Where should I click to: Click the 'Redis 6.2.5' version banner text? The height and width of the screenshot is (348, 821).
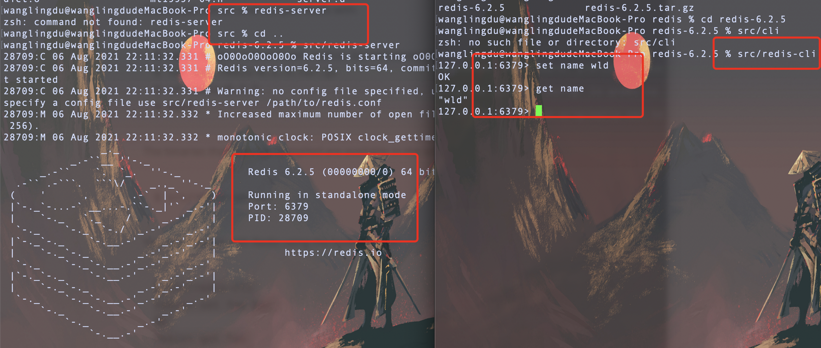click(x=281, y=172)
